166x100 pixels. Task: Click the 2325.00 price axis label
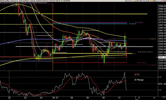click(162, 63)
